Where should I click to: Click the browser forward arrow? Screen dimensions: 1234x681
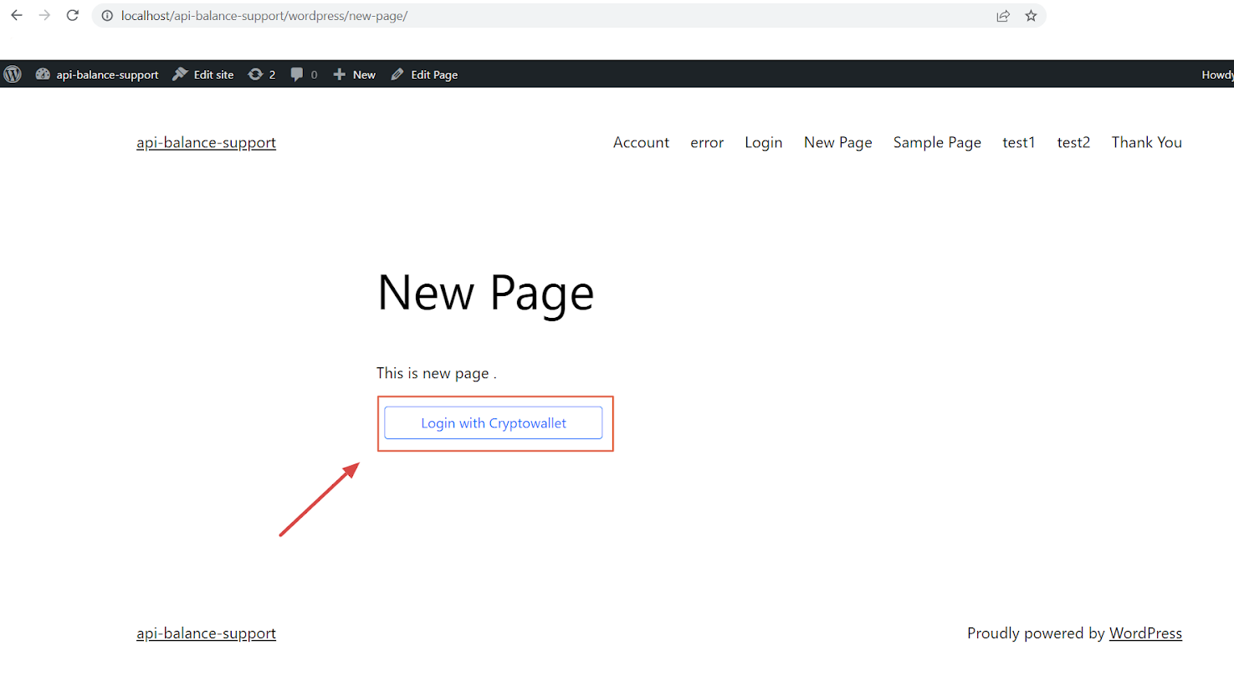[44, 16]
